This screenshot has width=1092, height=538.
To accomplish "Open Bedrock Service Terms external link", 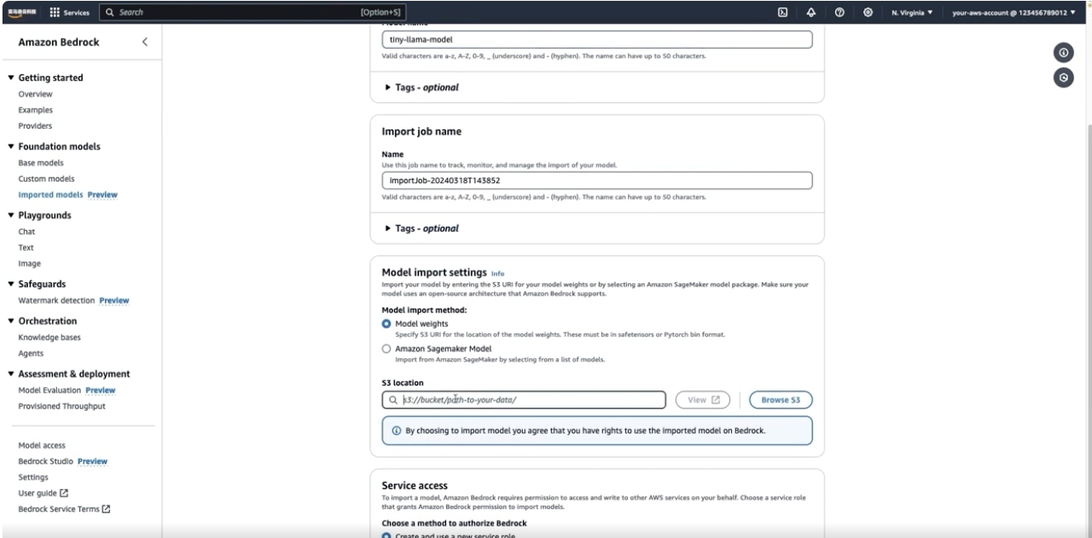I will [x=64, y=509].
